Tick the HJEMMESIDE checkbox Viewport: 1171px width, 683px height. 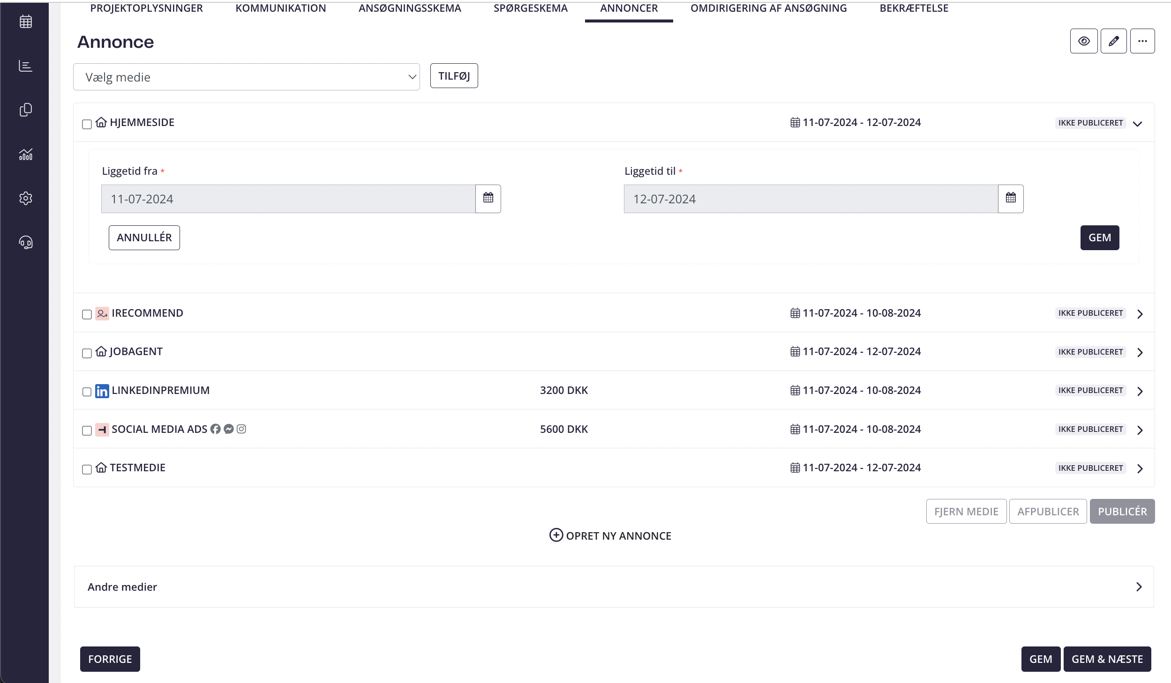(x=87, y=124)
